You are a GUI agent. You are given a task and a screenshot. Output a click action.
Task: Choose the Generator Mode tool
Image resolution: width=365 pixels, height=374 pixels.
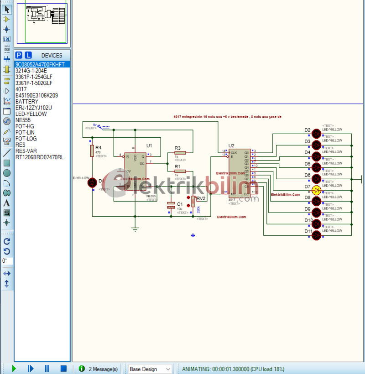coord(6,122)
